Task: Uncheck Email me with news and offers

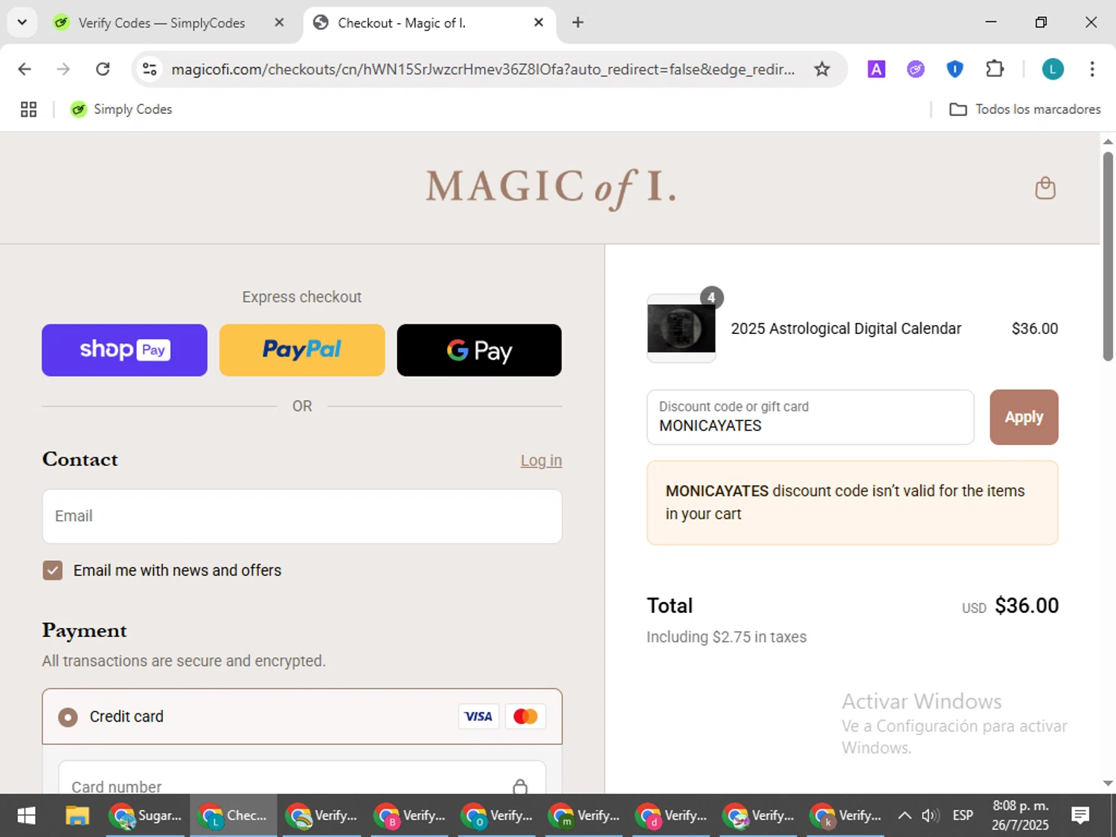Action: [53, 571]
